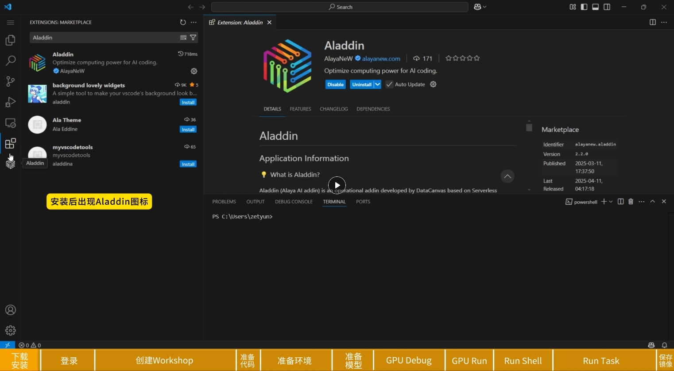Maximize the terminal panel size
Screen dimensions: 674x371
click(652, 202)
